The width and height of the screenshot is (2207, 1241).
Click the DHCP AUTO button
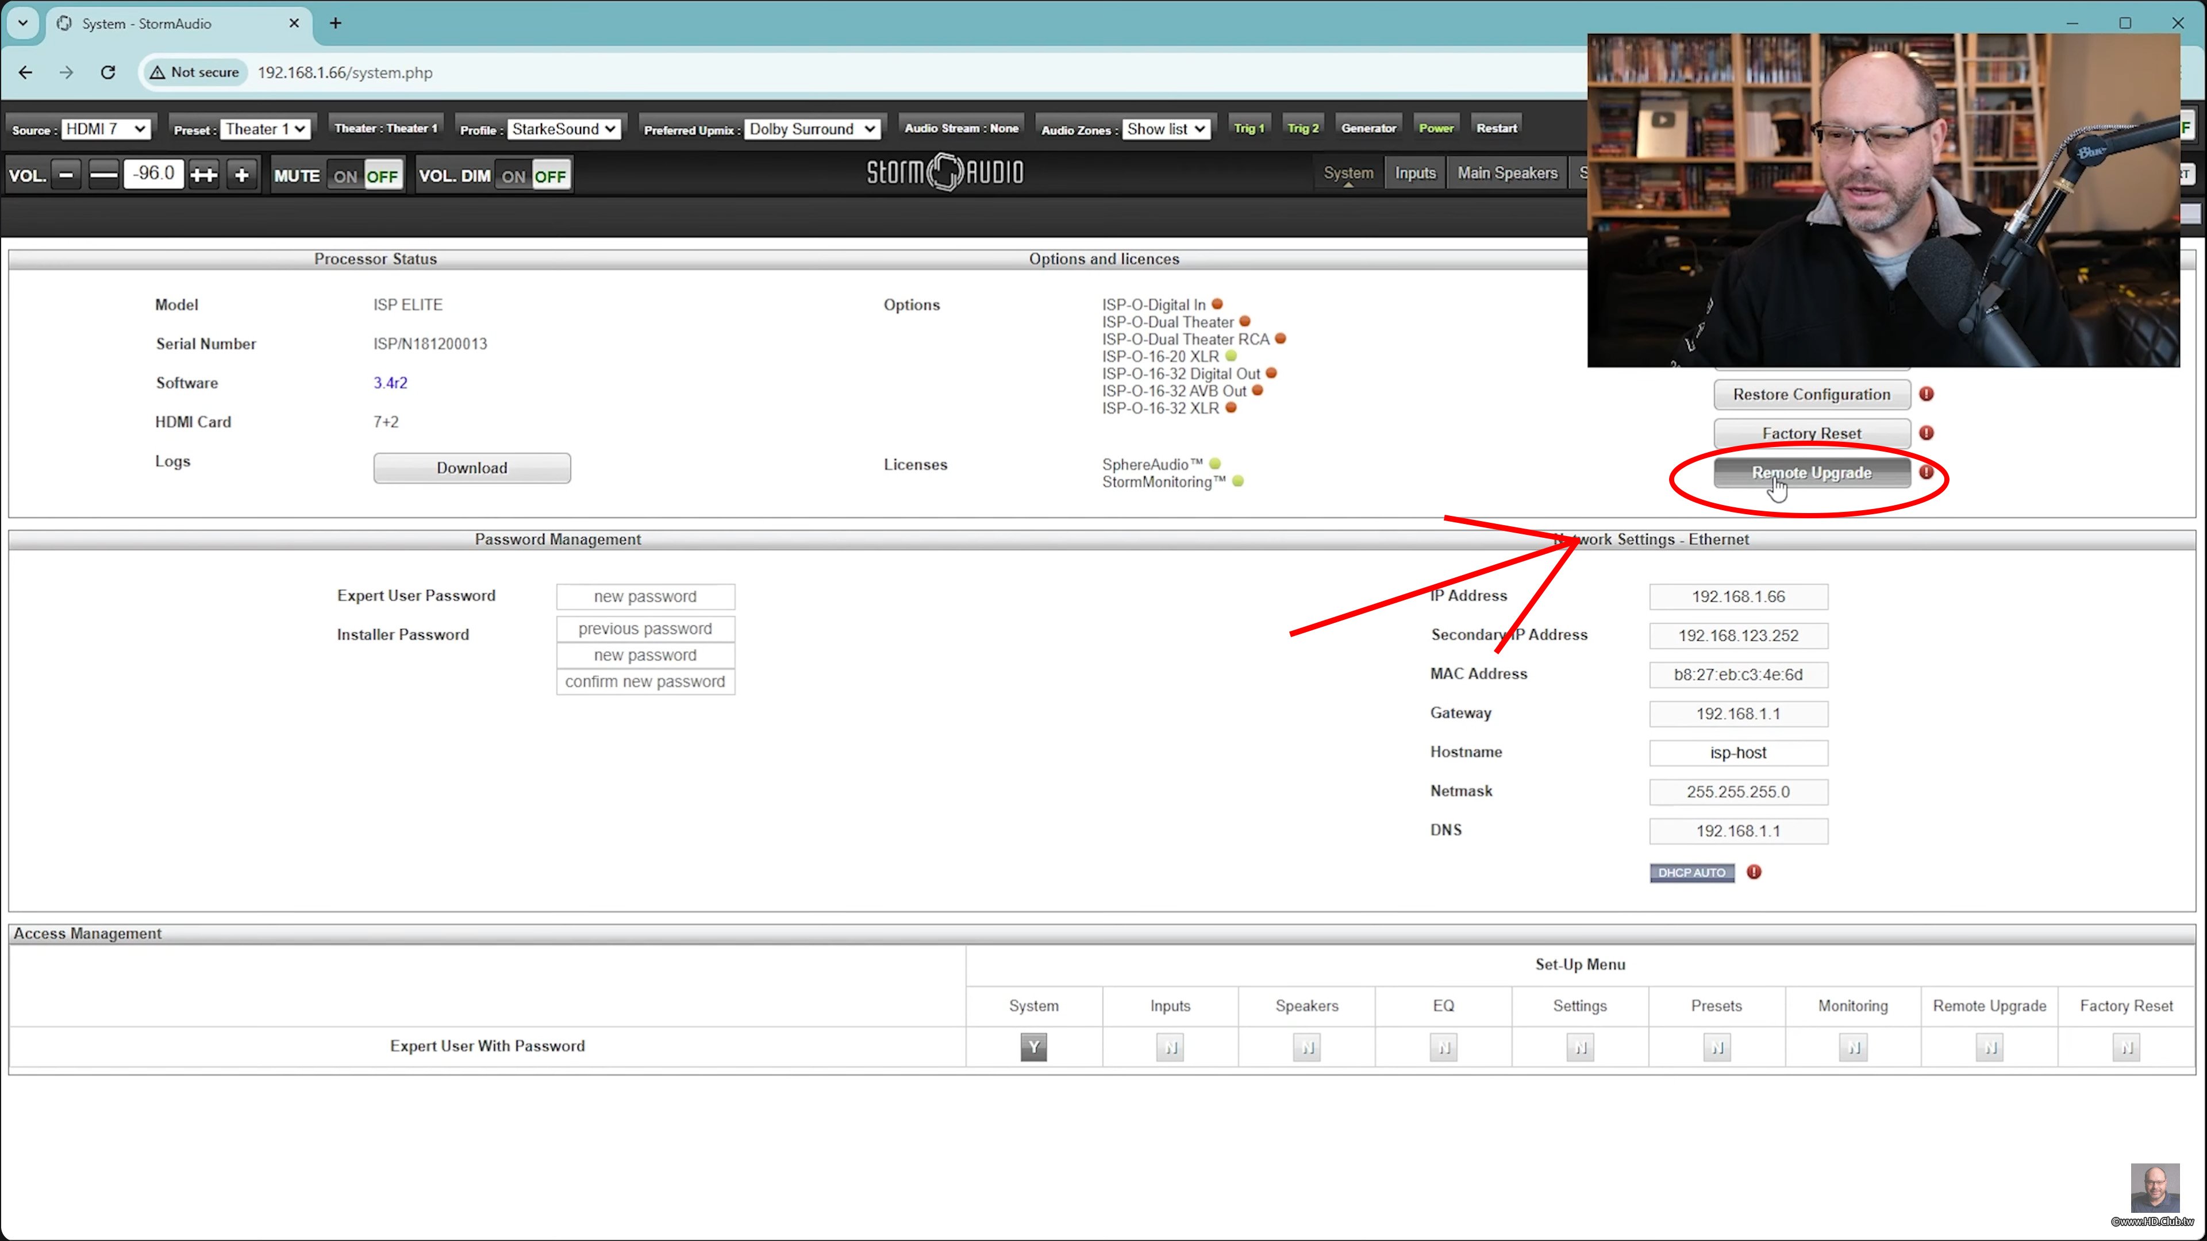click(1691, 873)
